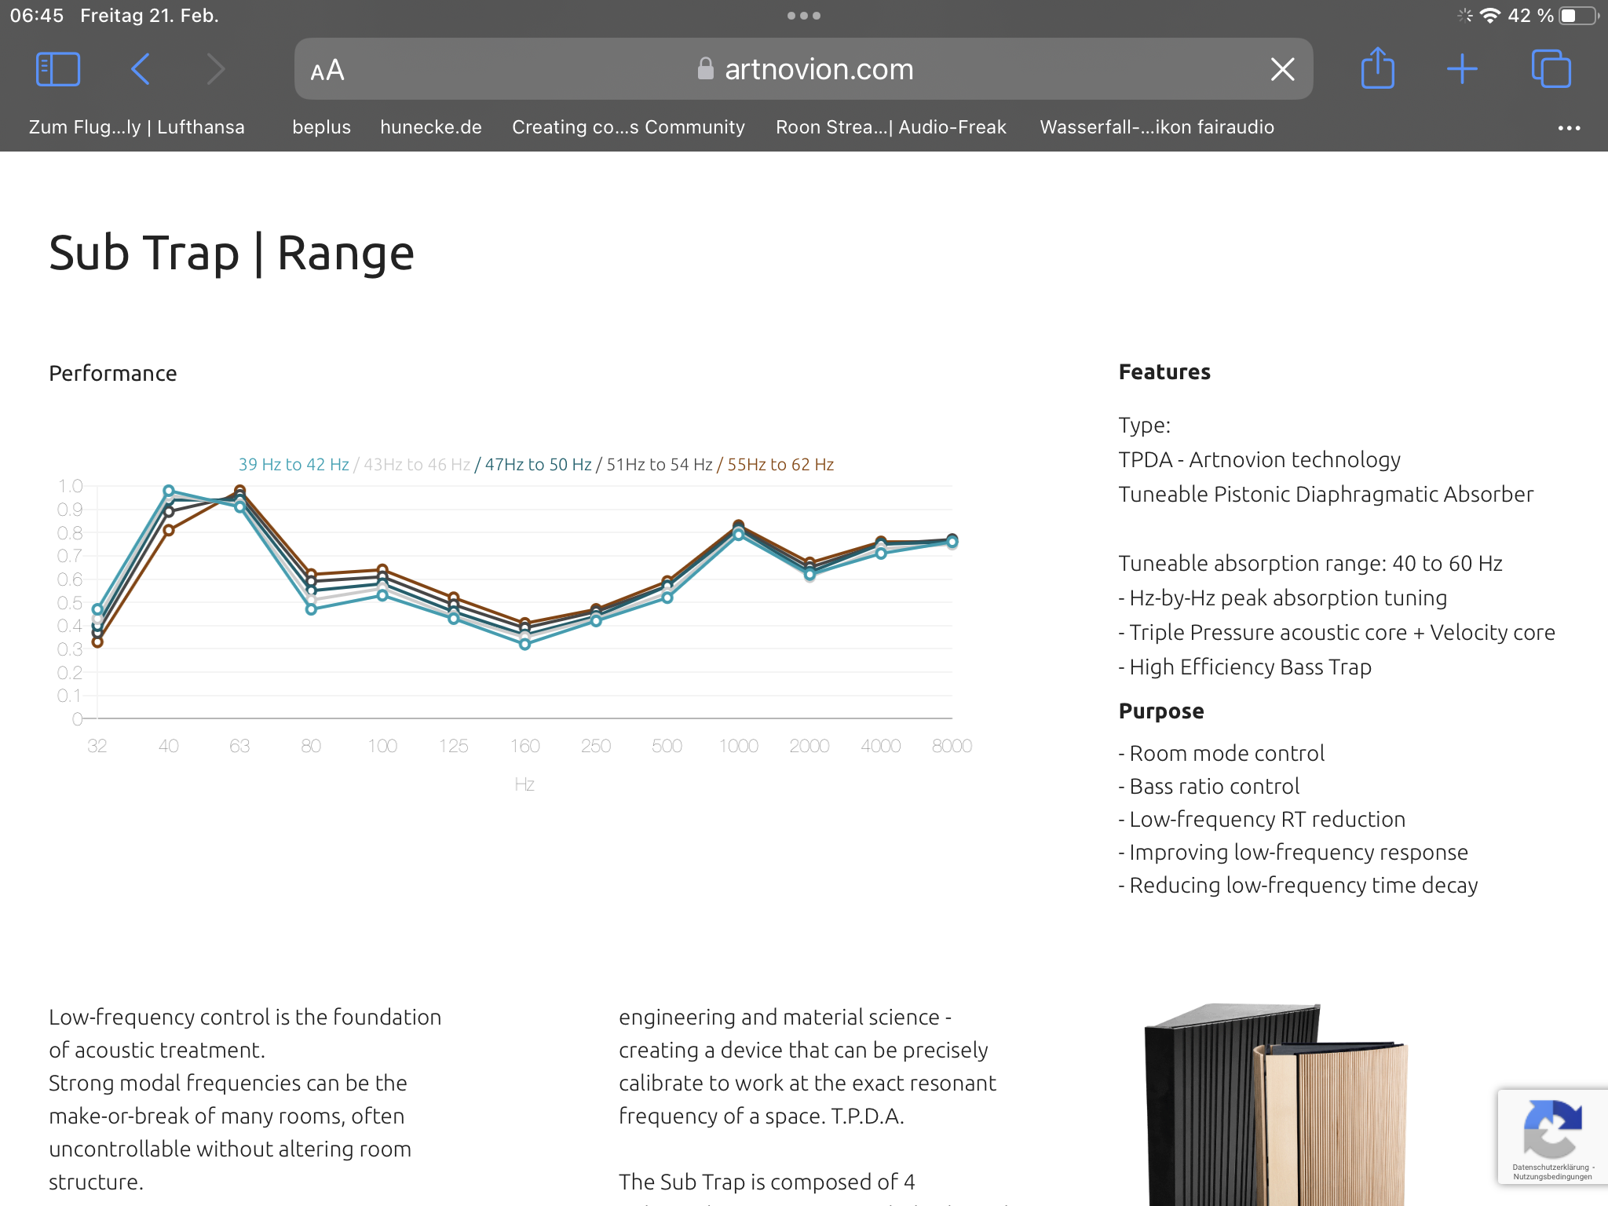Go forward with the right arrow
The image size is (1608, 1206).
point(215,69)
